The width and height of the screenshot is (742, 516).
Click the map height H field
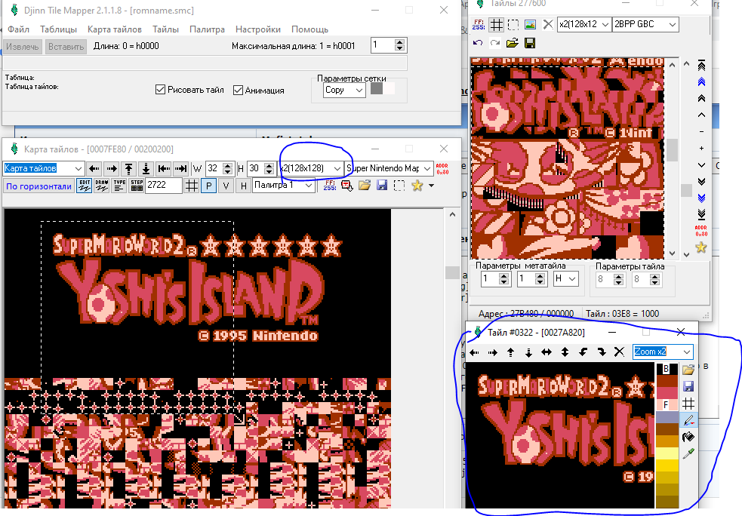pos(256,168)
